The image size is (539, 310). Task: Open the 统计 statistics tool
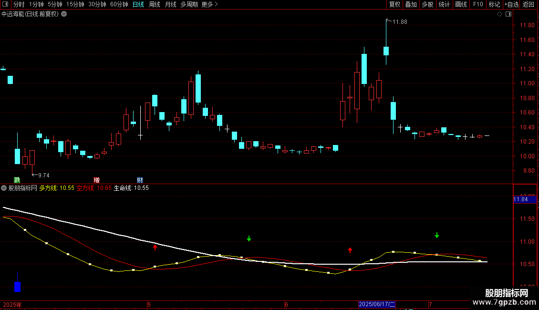(x=444, y=4)
